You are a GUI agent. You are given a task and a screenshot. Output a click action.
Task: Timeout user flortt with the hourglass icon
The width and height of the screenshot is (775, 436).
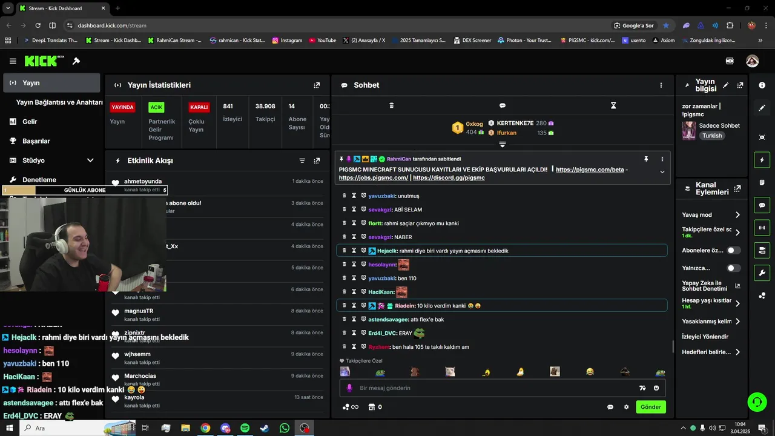tap(354, 223)
